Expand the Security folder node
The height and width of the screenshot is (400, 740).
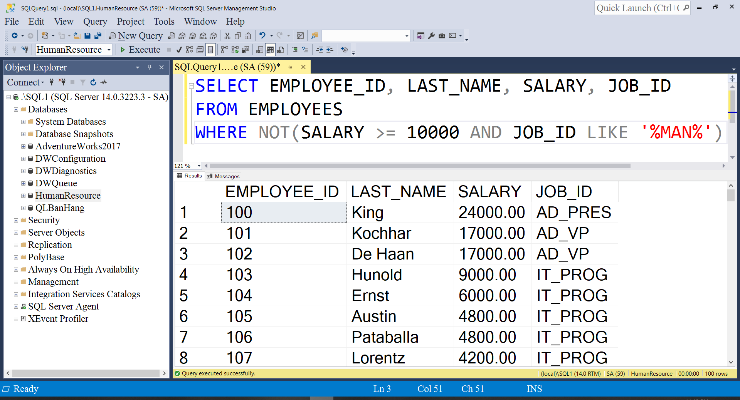click(16, 220)
